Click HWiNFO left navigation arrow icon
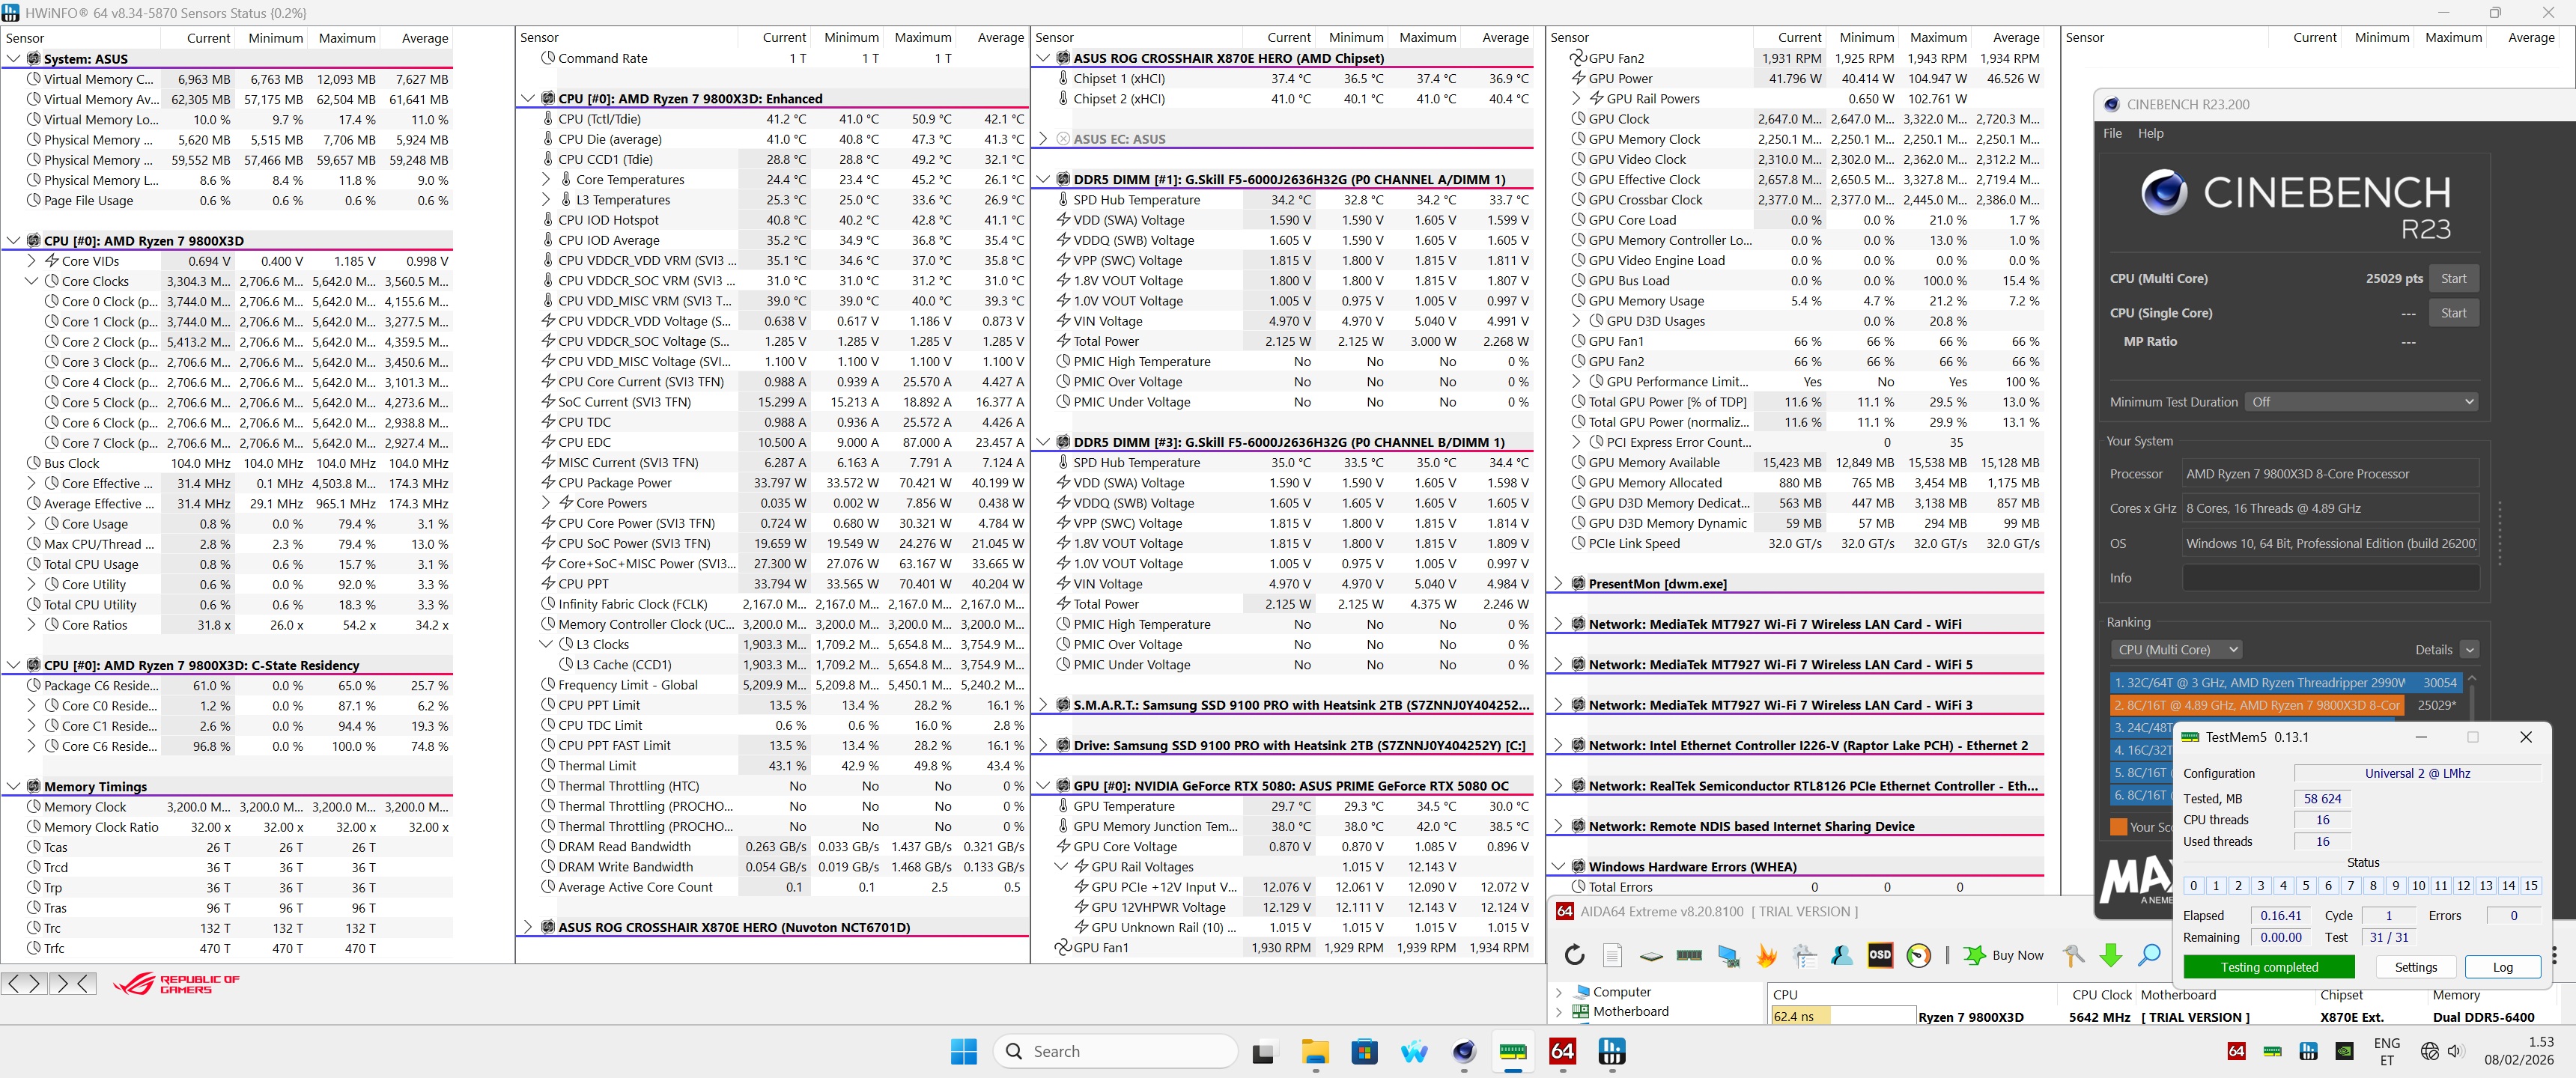This screenshot has width=2576, height=1078. (x=13, y=984)
